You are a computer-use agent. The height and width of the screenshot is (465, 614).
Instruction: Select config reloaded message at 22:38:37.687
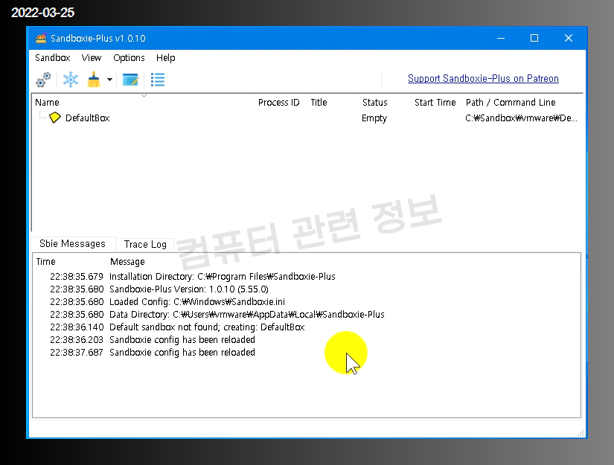tap(307, 352)
